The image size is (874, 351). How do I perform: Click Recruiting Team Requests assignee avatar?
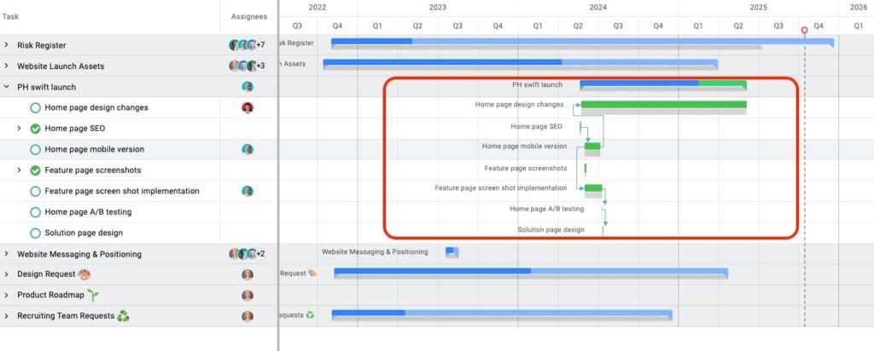pyautogui.click(x=248, y=316)
